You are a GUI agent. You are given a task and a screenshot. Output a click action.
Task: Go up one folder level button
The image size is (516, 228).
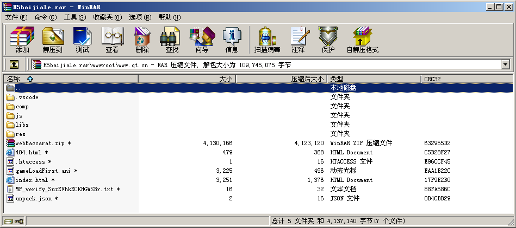click(x=14, y=64)
